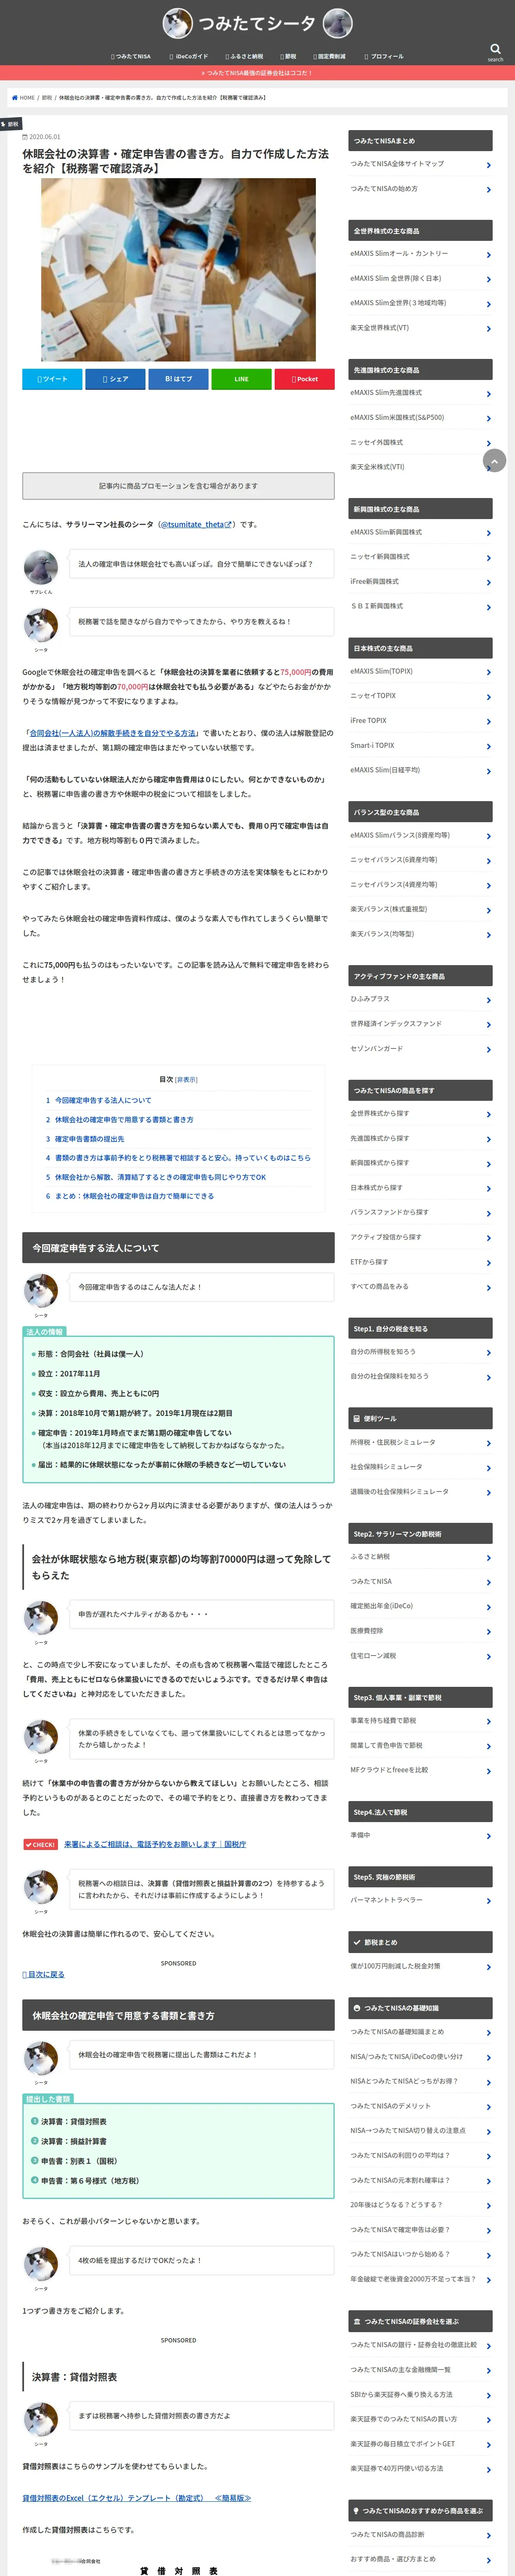Open 貸借対照表のExcel テンプレート link

point(137,2497)
